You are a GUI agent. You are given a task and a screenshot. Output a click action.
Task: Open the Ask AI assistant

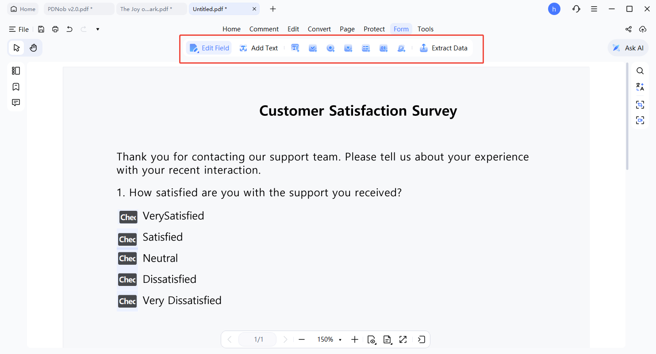[x=628, y=48]
